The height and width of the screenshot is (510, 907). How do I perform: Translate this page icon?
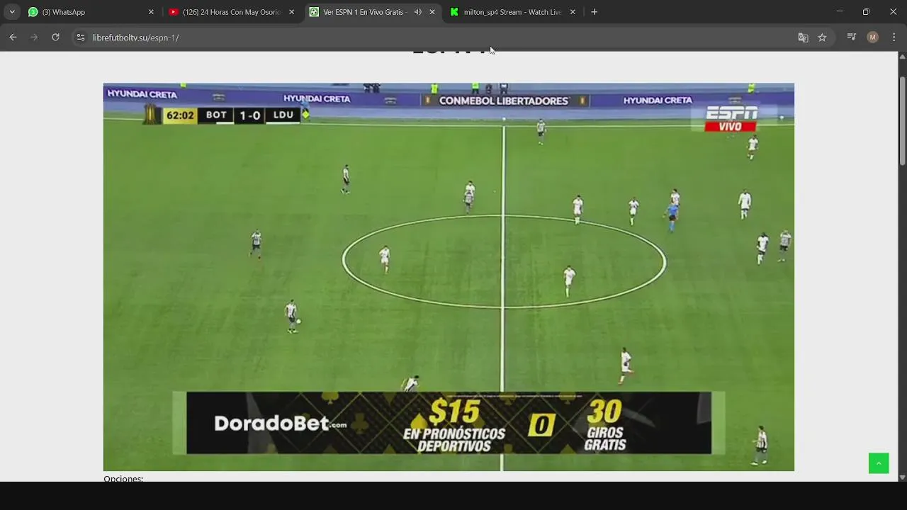(x=803, y=38)
